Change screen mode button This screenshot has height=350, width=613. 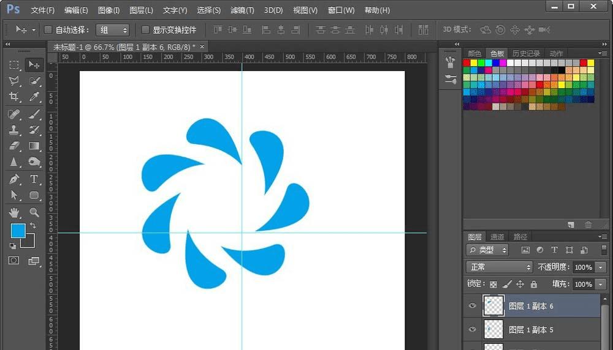click(34, 261)
